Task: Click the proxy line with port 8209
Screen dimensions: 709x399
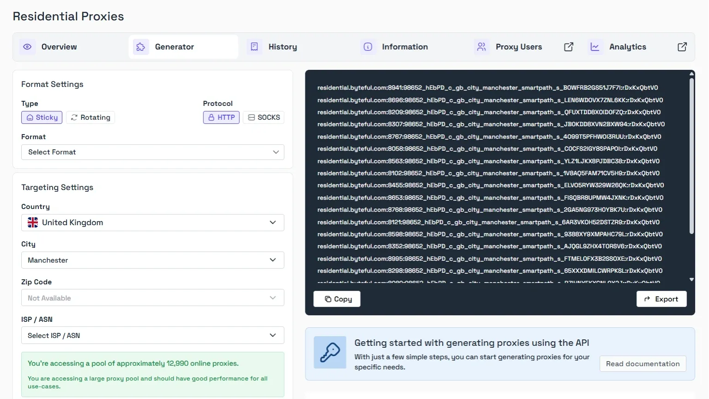Action: [489, 112]
